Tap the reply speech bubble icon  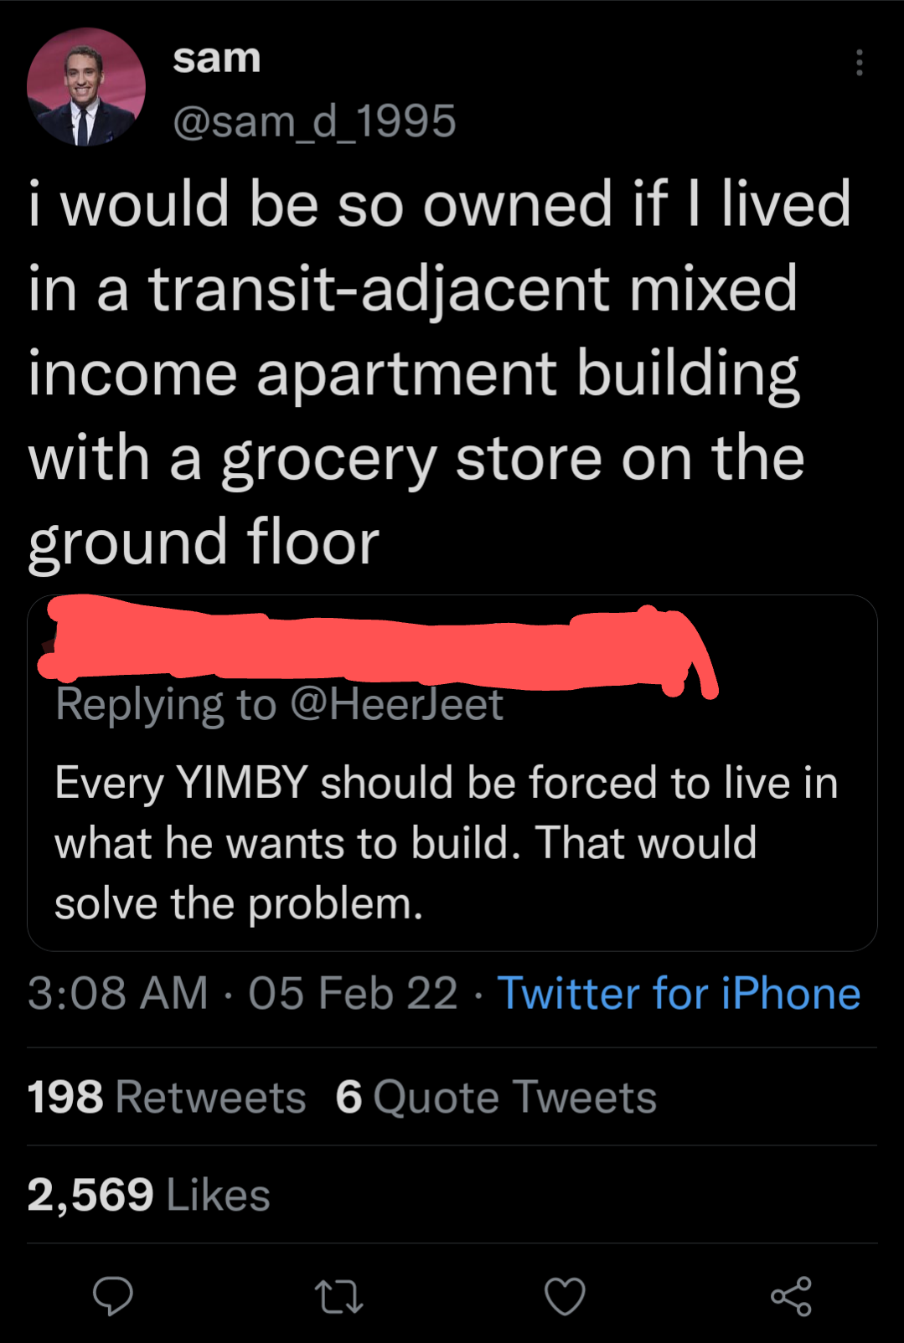point(112,1295)
